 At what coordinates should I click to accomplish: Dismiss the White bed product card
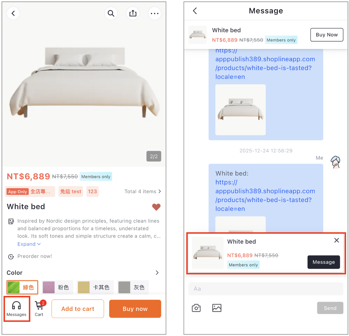coord(337,240)
